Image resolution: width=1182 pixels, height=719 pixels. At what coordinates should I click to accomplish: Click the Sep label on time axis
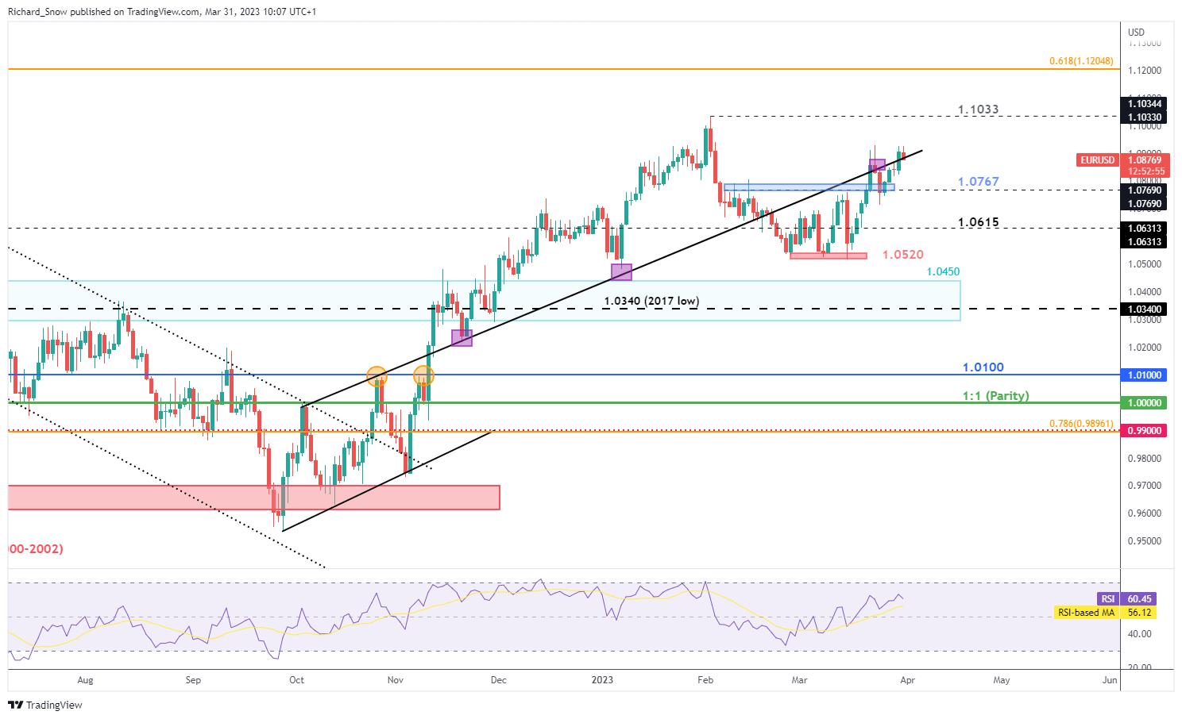pos(193,680)
